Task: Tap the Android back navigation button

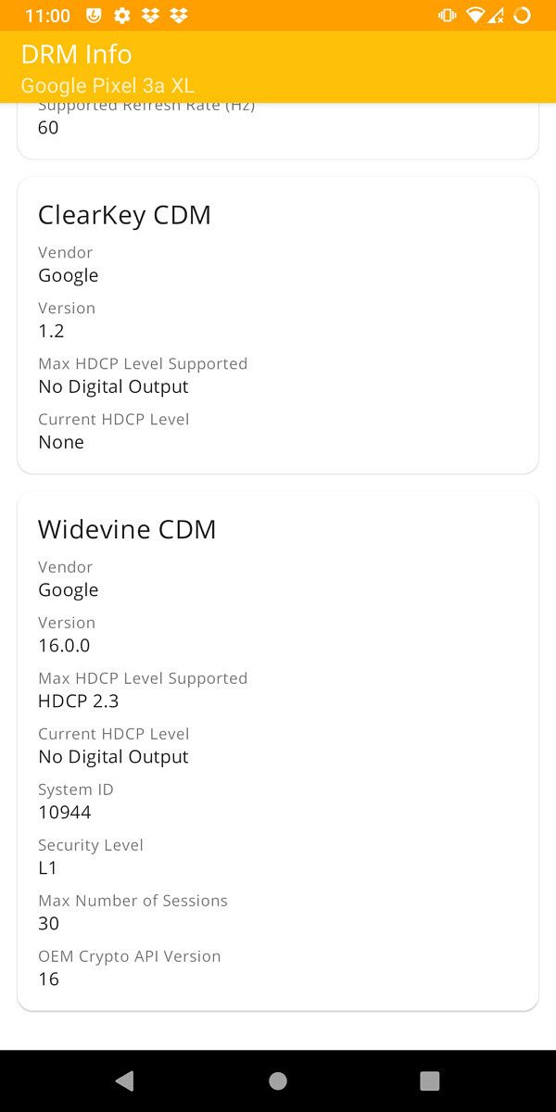Action: [125, 1080]
